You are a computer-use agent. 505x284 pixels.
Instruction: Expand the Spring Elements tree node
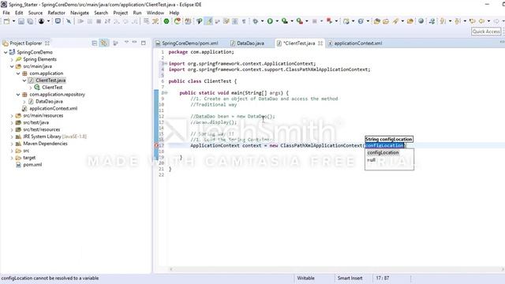click(x=12, y=60)
